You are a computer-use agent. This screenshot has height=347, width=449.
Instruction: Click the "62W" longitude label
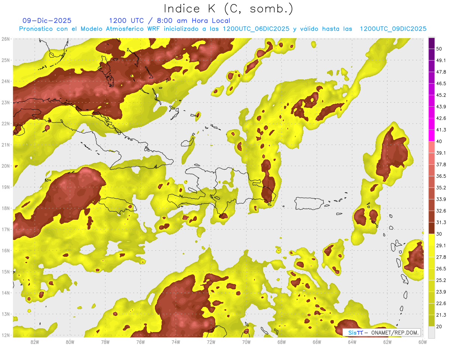tap(387, 342)
